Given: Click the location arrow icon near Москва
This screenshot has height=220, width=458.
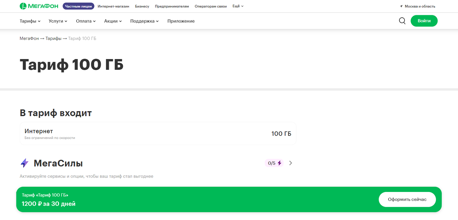Looking at the screenshot, I should (x=401, y=6).
